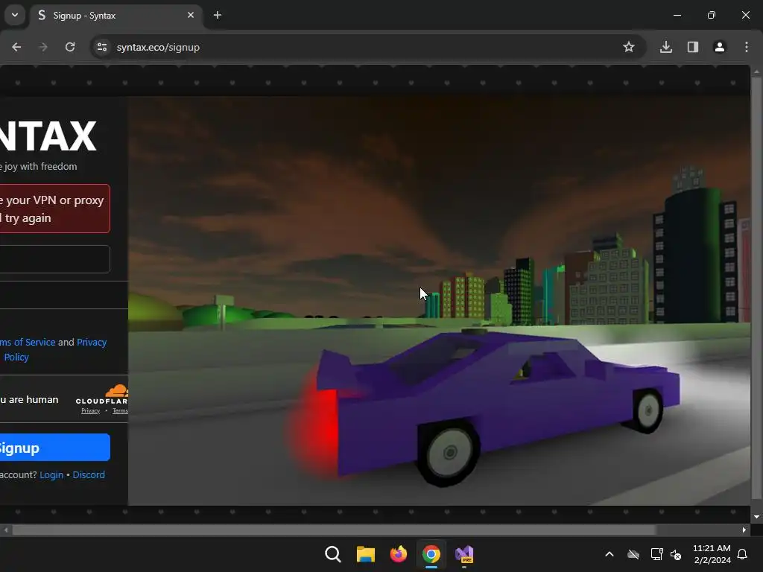Launch Firefox from taskbar
This screenshot has width=763, height=572.
(399, 554)
